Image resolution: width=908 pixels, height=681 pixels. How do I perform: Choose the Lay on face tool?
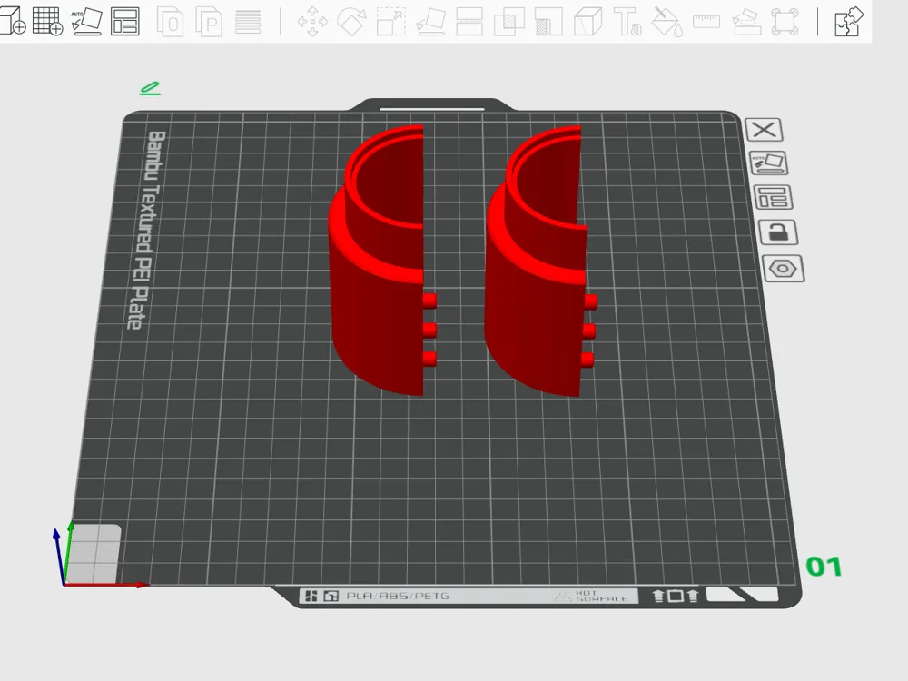(x=430, y=22)
